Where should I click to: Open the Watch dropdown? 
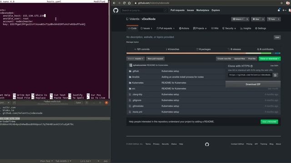[238, 19]
